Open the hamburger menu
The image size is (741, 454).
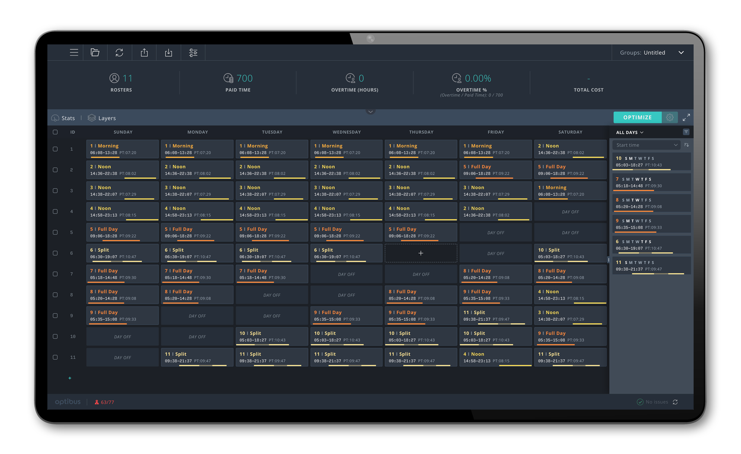pos(74,53)
